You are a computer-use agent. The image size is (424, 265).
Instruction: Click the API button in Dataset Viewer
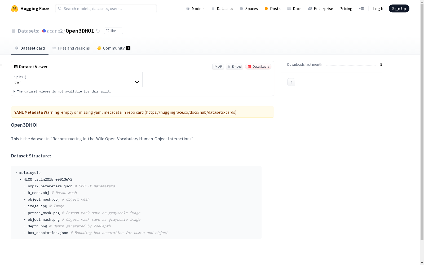click(218, 67)
